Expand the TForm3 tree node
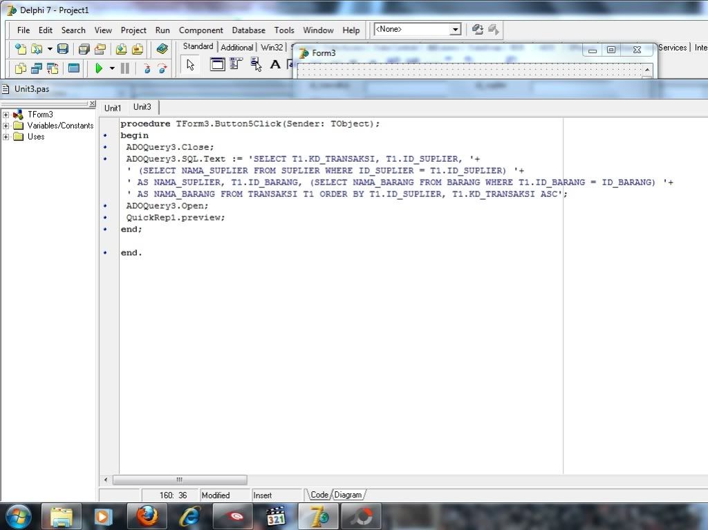The width and height of the screenshot is (708, 530). (x=6, y=115)
